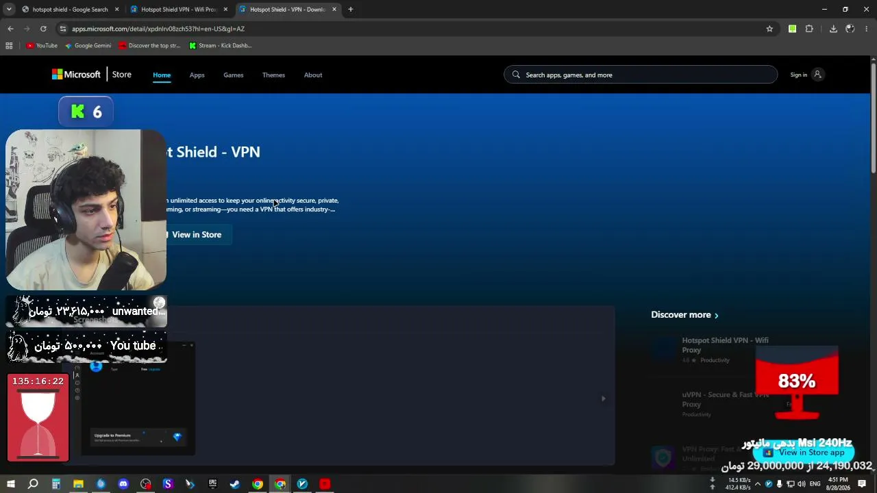Open the red app icon on the taskbar

click(x=325, y=484)
